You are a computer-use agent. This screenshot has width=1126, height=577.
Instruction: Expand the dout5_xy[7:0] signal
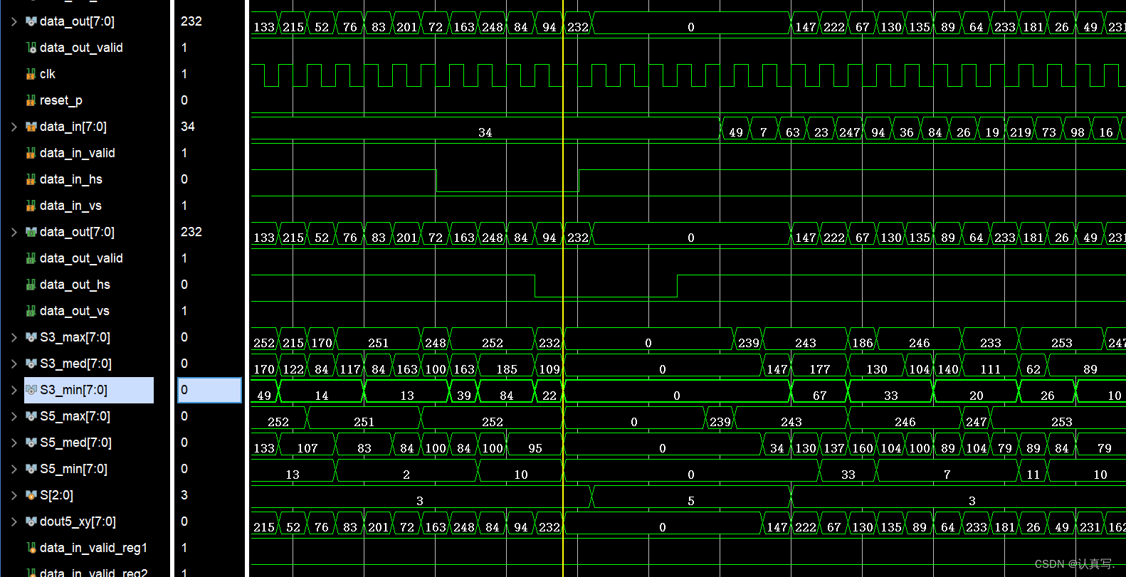pos(14,522)
